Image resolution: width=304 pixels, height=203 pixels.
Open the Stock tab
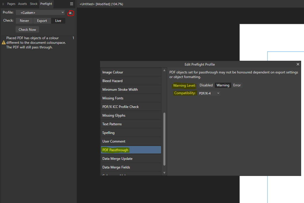pyautogui.click(x=33, y=4)
